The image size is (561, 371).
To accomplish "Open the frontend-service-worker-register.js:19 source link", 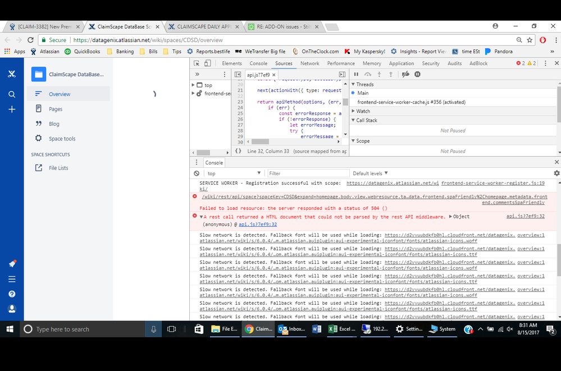I will pyautogui.click(x=493, y=183).
